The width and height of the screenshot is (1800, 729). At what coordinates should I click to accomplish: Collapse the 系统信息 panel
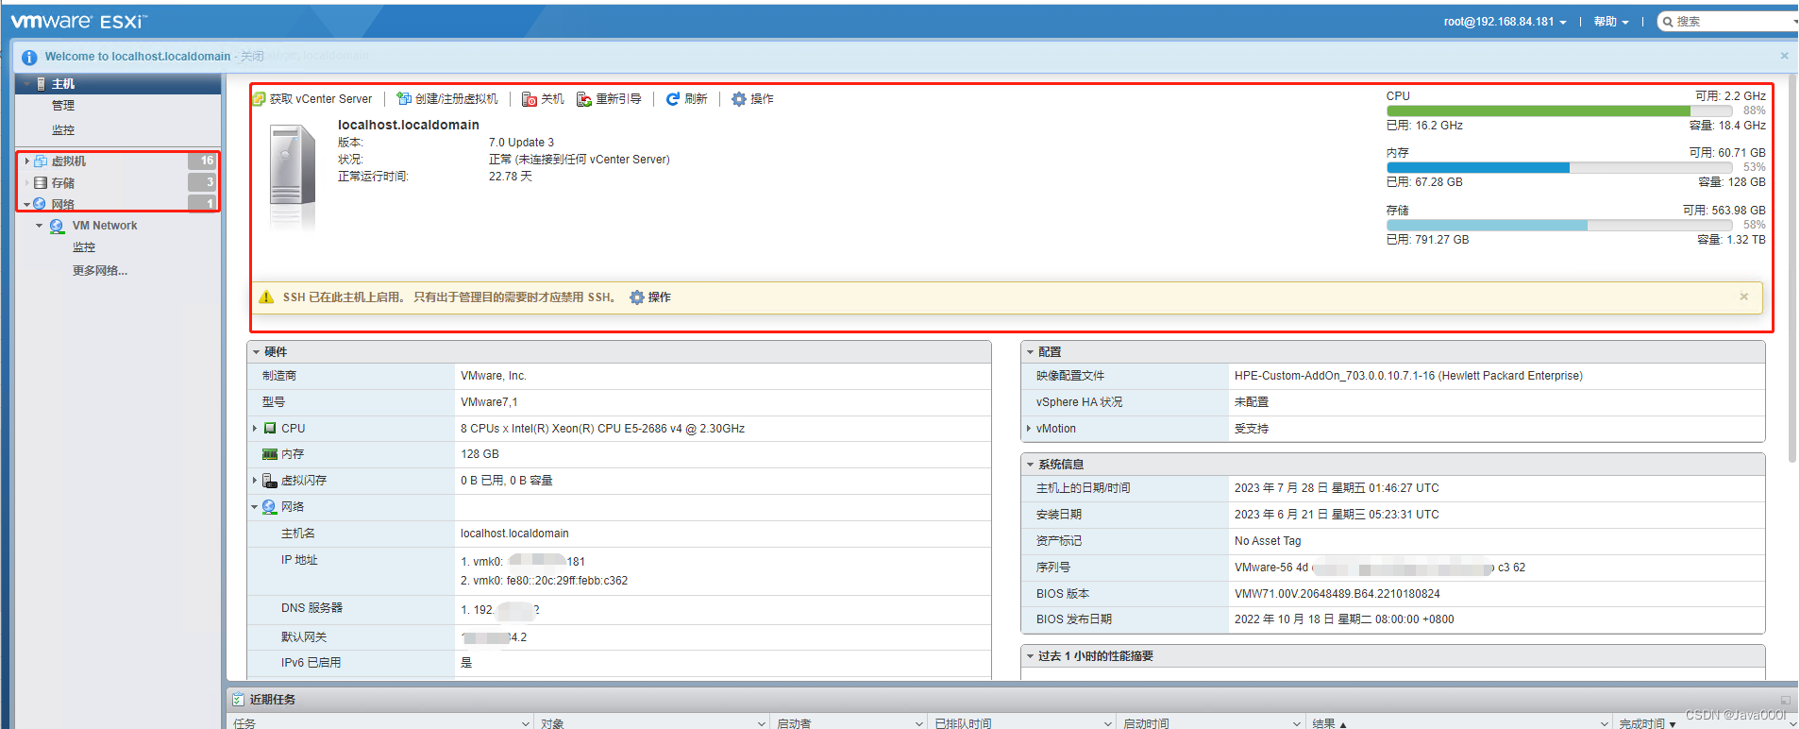tap(1030, 465)
